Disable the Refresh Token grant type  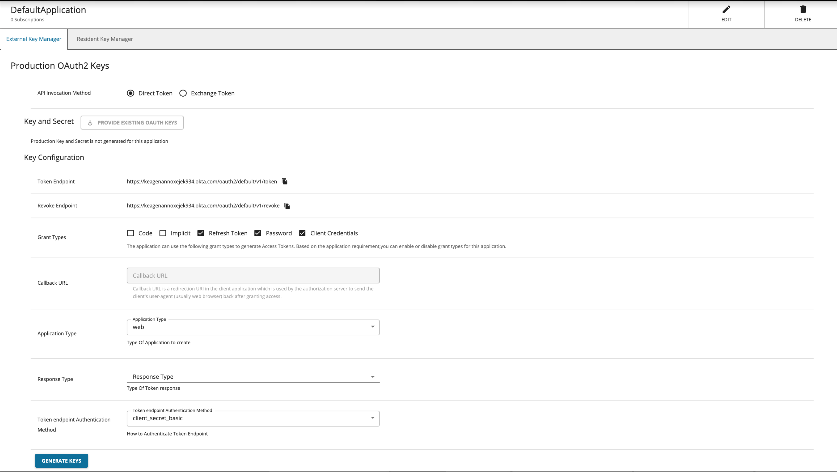point(201,233)
